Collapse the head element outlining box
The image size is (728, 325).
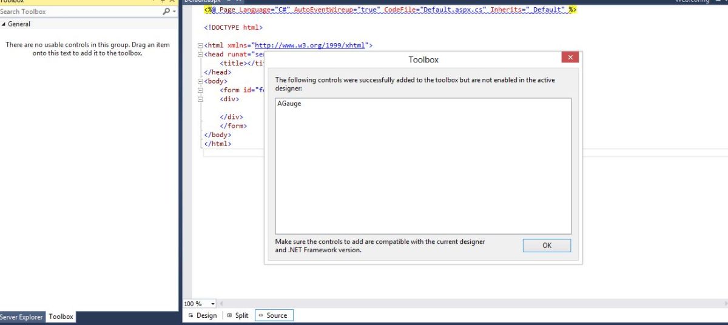point(200,55)
